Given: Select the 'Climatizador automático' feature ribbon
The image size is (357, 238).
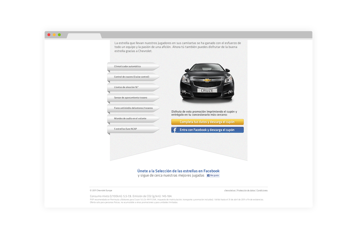Looking at the screenshot, I should tap(133, 66).
